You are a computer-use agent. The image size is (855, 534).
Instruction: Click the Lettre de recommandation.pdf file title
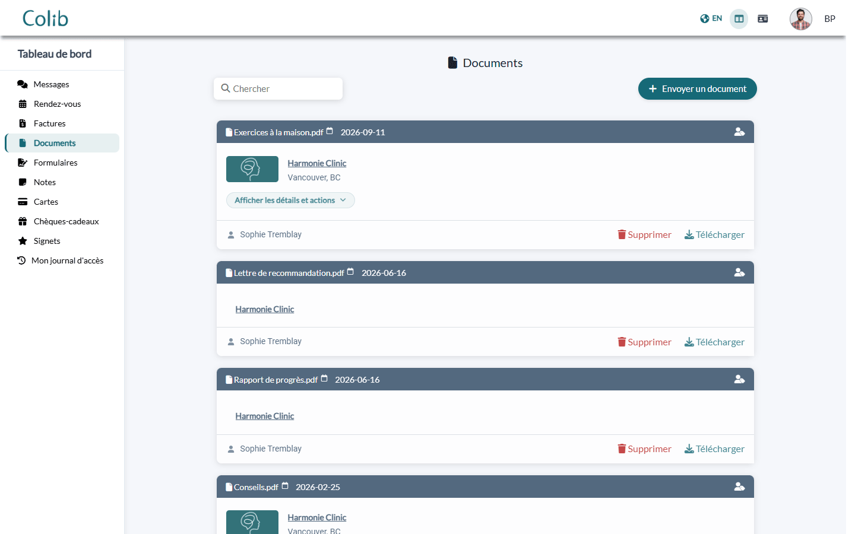pos(289,273)
